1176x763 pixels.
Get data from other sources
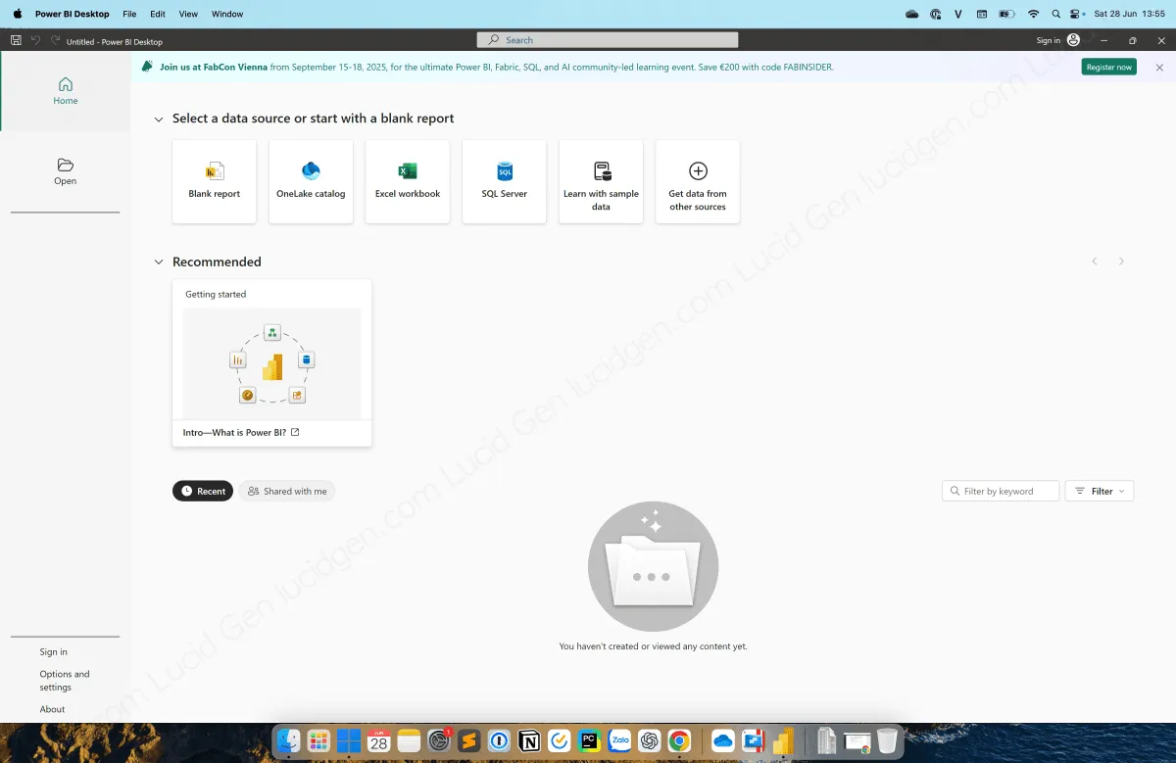[697, 181]
